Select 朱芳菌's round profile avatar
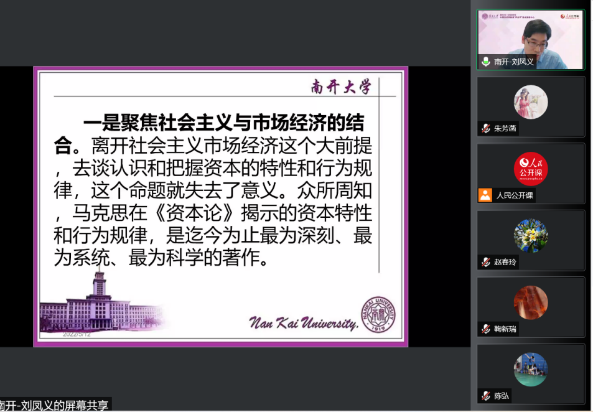 (x=531, y=102)
